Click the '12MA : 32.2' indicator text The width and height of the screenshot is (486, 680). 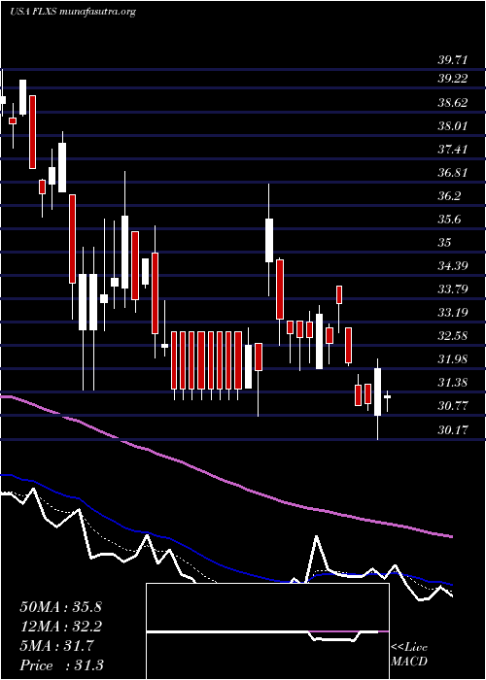pyautogui.click(x=60, y=627)
